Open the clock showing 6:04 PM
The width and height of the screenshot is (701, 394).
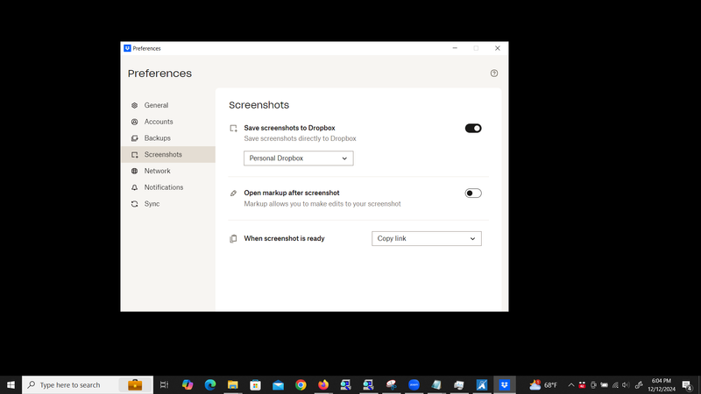click(662, 384)
